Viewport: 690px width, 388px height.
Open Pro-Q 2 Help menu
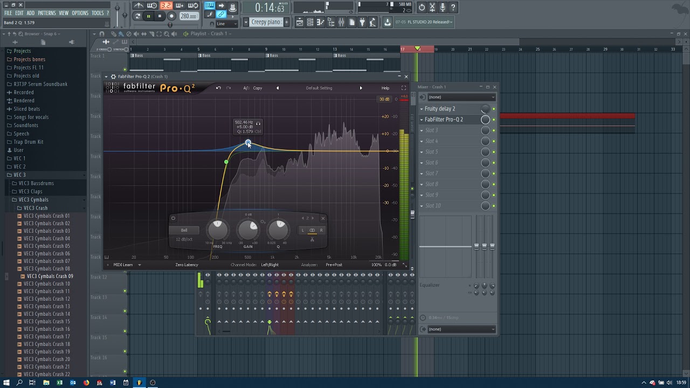pyautogui.click(x=385, y=88)
